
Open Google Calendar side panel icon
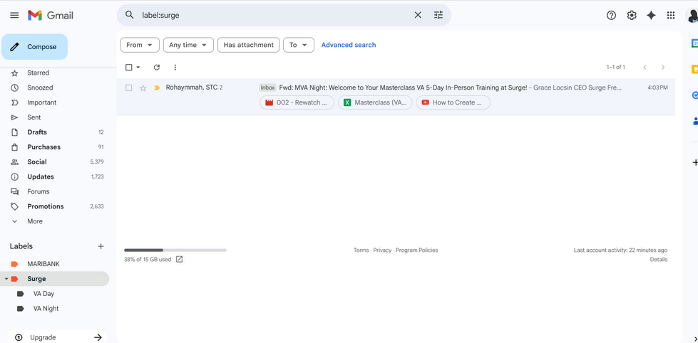click(x=694, y=43)
